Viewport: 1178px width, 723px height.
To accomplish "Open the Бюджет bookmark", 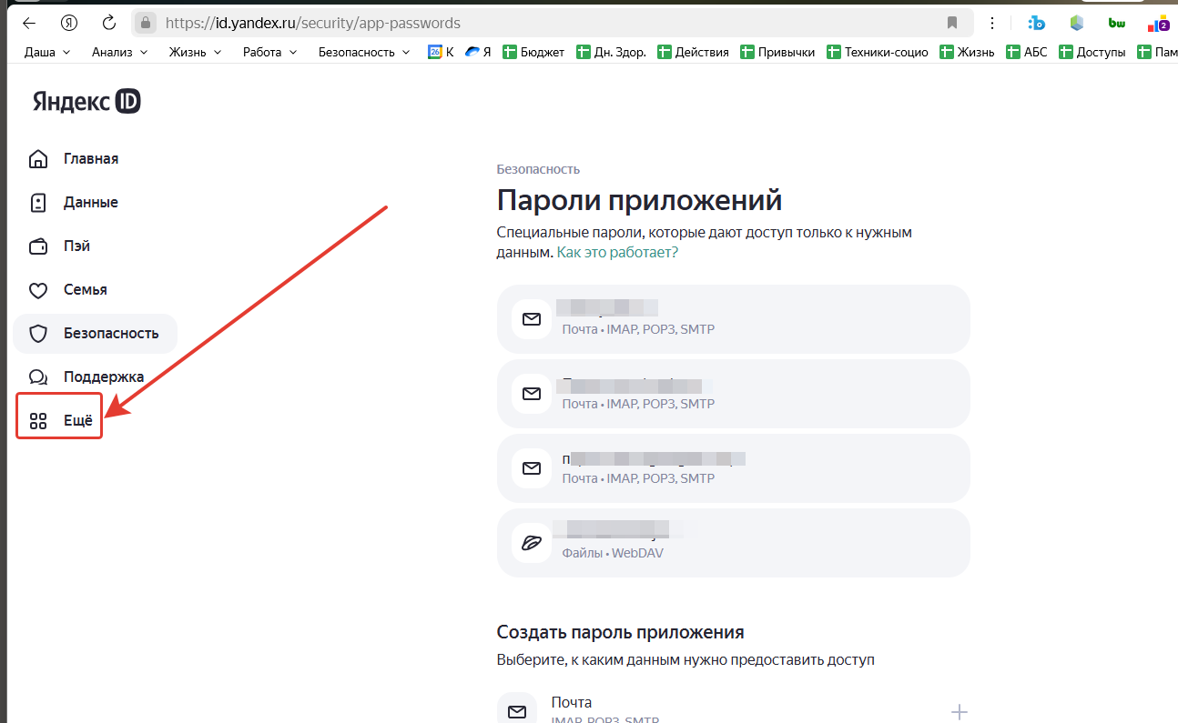I will (x=533, y=52).
